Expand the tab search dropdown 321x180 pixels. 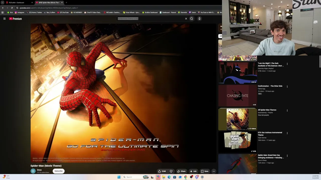pyautogui.click(x=3, y=2)
